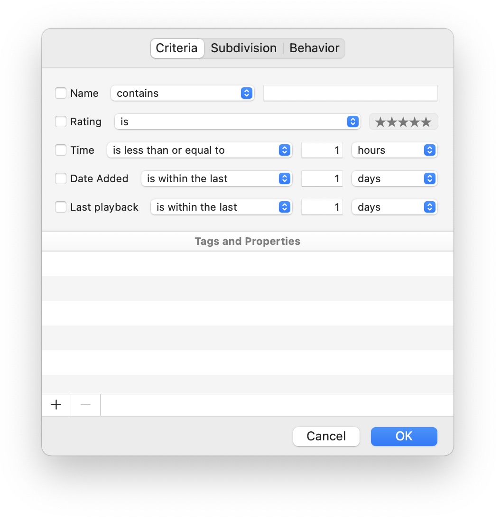The image size is (500, 522).
Task: Enable the Date Added checkbox
Action: [x=61, y=178]
